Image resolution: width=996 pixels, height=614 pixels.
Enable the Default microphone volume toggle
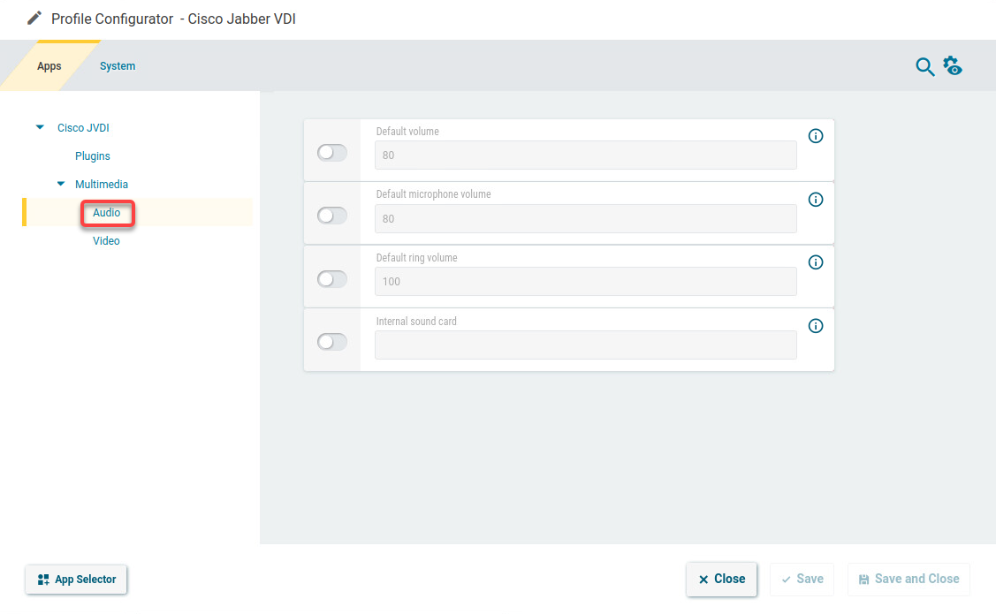point(331,216)
